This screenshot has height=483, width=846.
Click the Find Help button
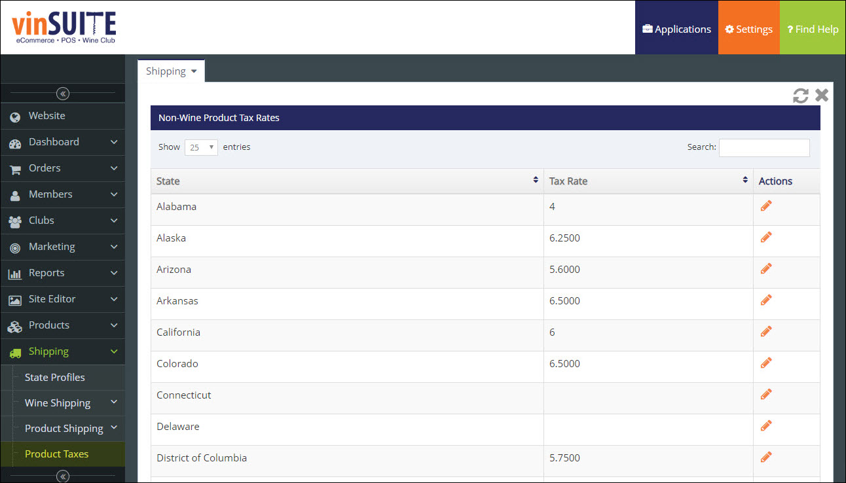click(x=813, y=29)
